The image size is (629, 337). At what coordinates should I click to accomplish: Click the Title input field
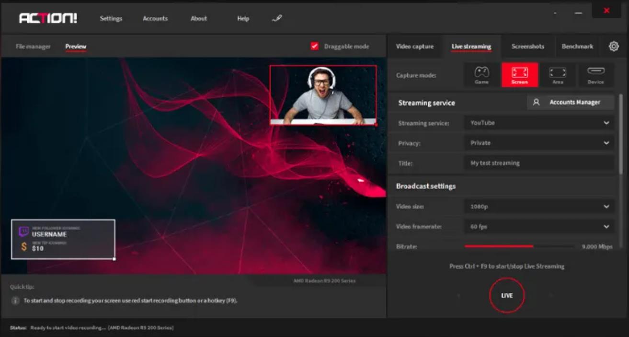[x=539, y=163]
